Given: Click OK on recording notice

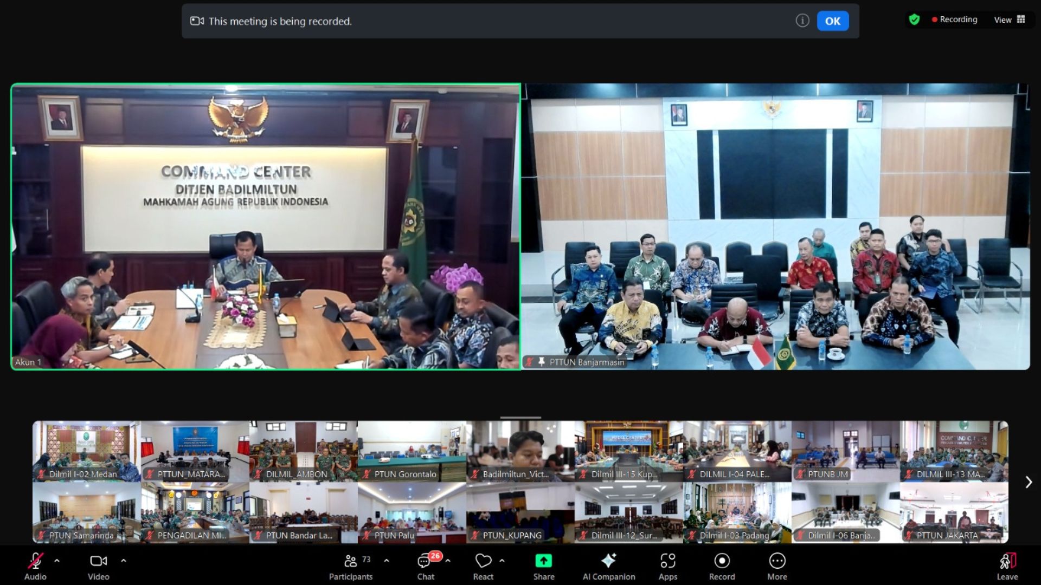Looking at the screenshot, I should [832, 21].
